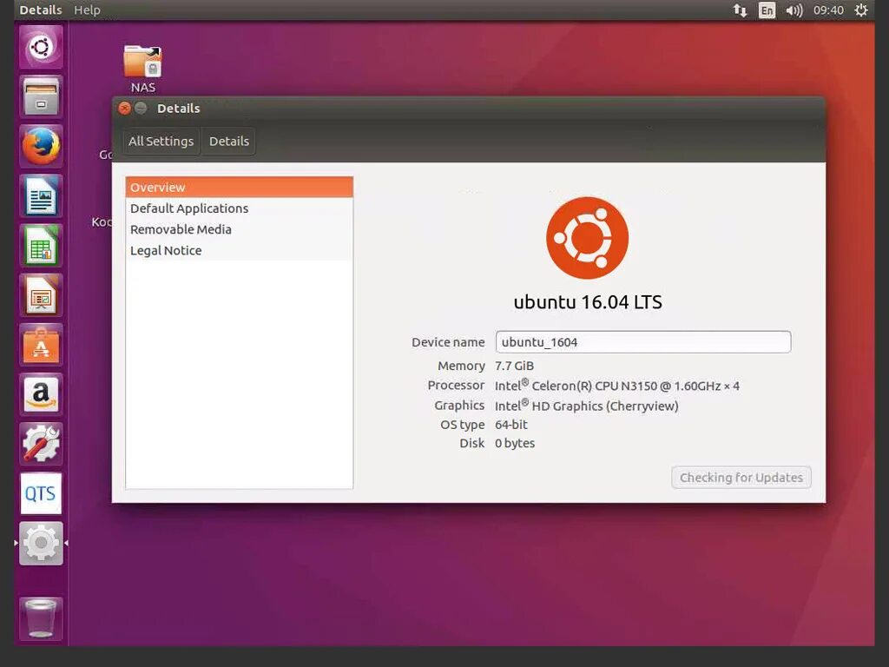Viewport: 889px width, 667px height.
Task: Click the 'Memory' label
Action: coord(461,366)
